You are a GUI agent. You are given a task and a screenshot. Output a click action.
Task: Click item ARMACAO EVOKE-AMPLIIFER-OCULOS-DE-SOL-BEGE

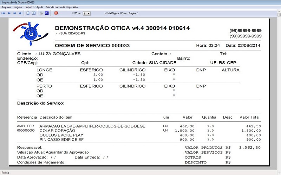(92, 126)
